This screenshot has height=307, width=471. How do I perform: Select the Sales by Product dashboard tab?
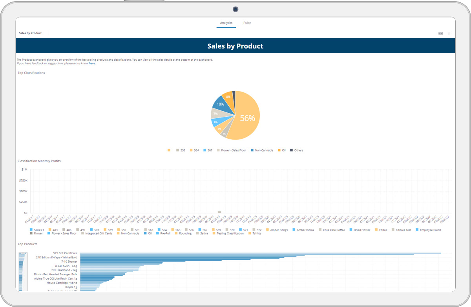click(30, 33)
